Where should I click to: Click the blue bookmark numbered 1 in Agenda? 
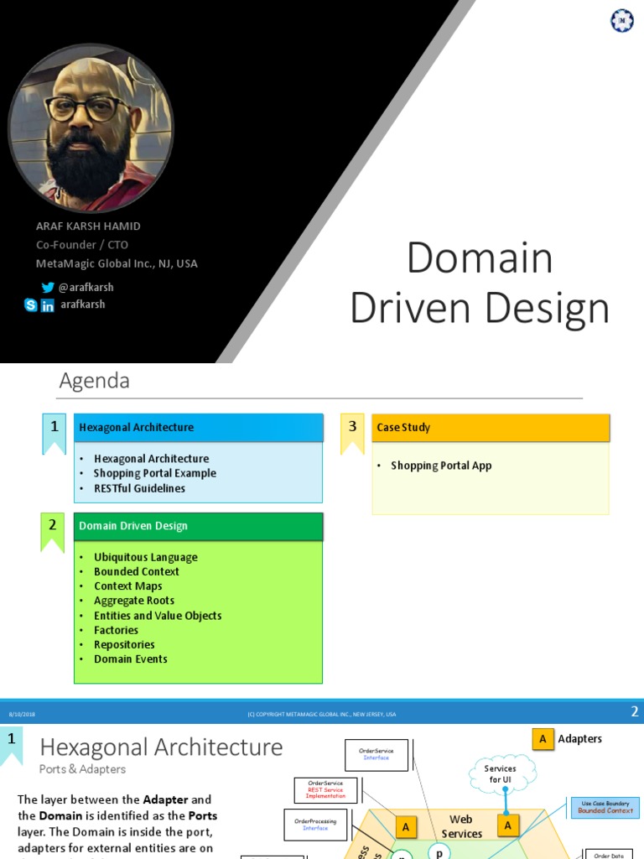tap(55, 434)
